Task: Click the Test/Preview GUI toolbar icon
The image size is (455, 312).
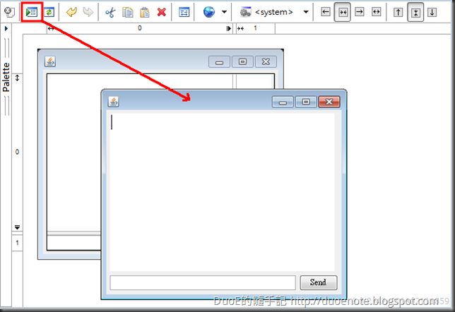Action: pos(31,12)
